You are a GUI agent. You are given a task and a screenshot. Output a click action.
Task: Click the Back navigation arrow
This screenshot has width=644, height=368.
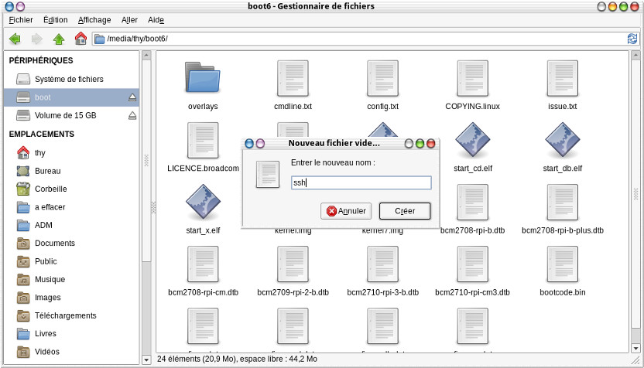coord(15,39)
